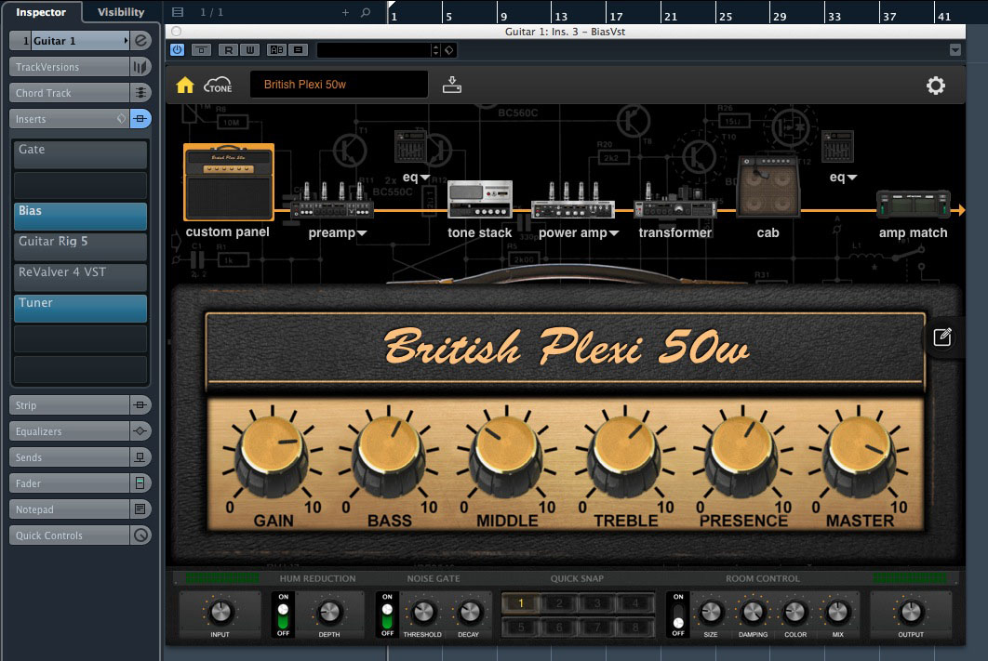Click the Sends section icon
The width and height of the screenshot is (988, 661).
coord(140,457)
